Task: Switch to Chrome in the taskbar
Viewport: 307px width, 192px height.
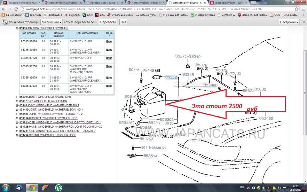Action: coord(32,188)
